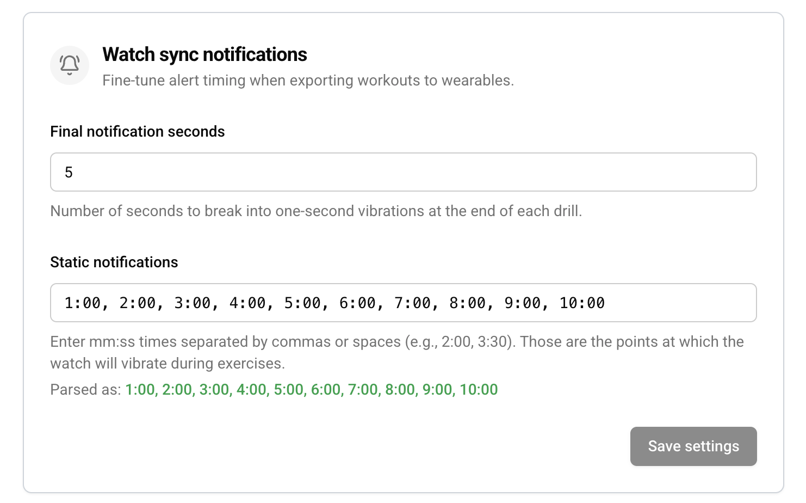Click the Static notifications label
Viewport: 806px width, 503px height.
pos(114,262)
